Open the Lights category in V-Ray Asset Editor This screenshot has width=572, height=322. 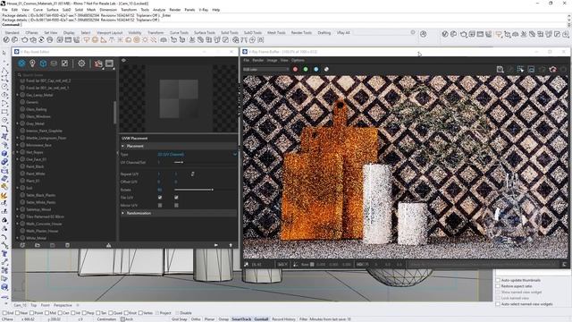(x=32, y=64)
